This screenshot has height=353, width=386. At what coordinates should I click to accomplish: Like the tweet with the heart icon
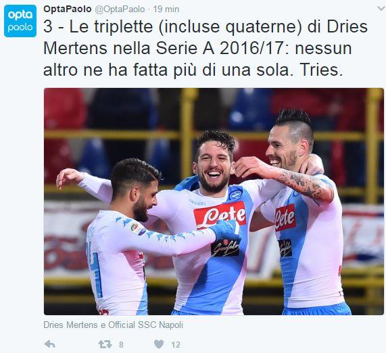159,344
